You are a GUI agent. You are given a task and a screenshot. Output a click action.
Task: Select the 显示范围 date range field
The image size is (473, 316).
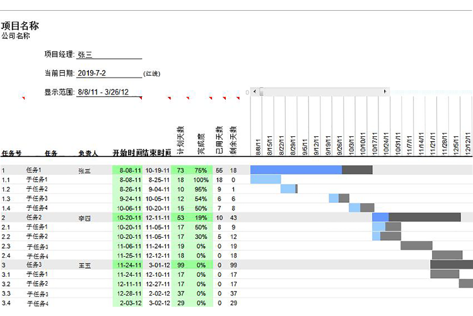coord(108,92)
